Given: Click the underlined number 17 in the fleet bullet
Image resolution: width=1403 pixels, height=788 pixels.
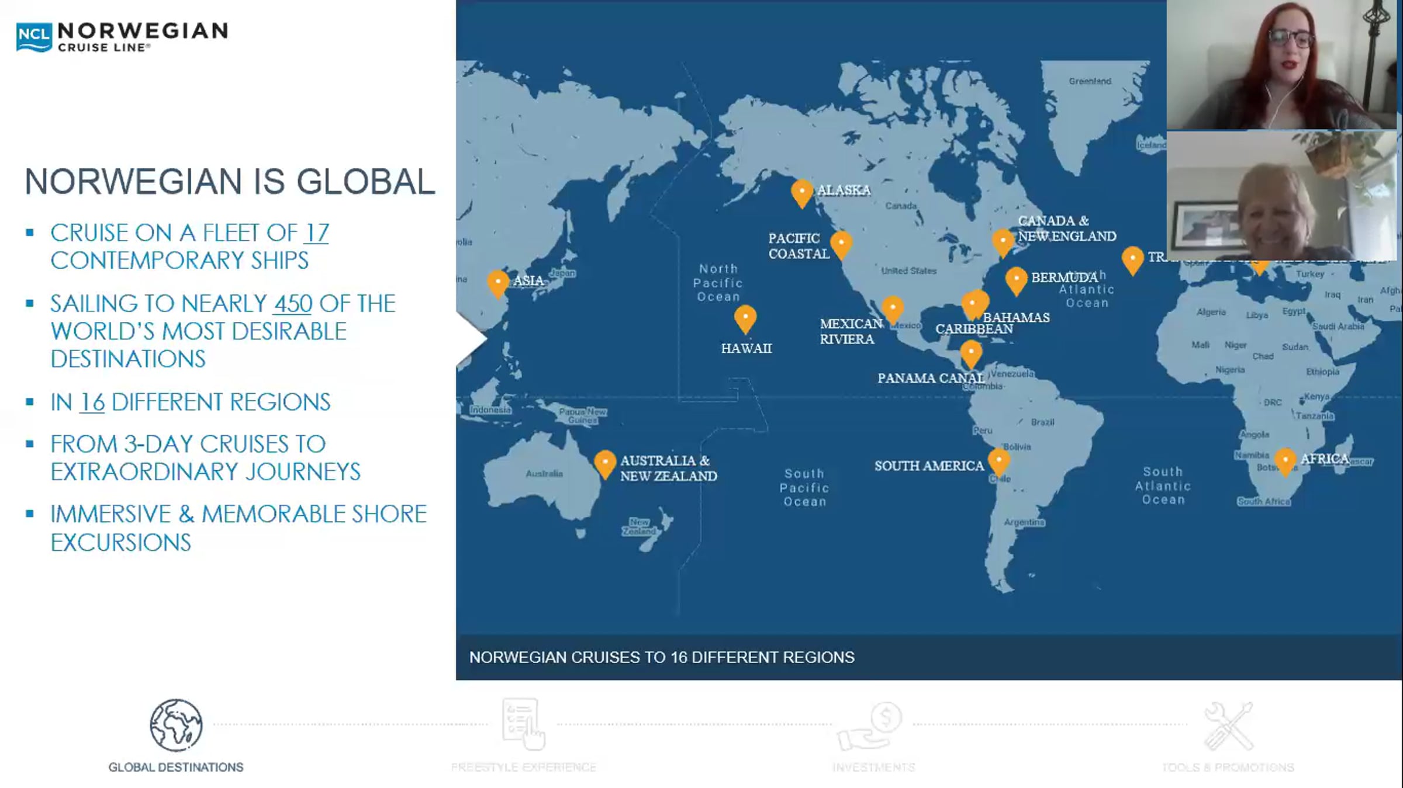Looking at the screenshot, I should point(316,233).
